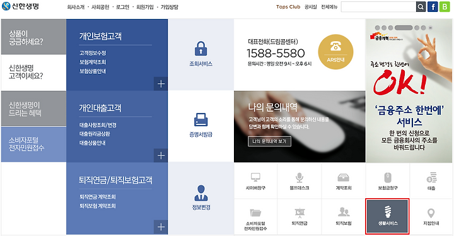The image size is (454, 236).
Task: Click the 금융주소 한번에 서비스 banner
Action: (x=409, y=91)
